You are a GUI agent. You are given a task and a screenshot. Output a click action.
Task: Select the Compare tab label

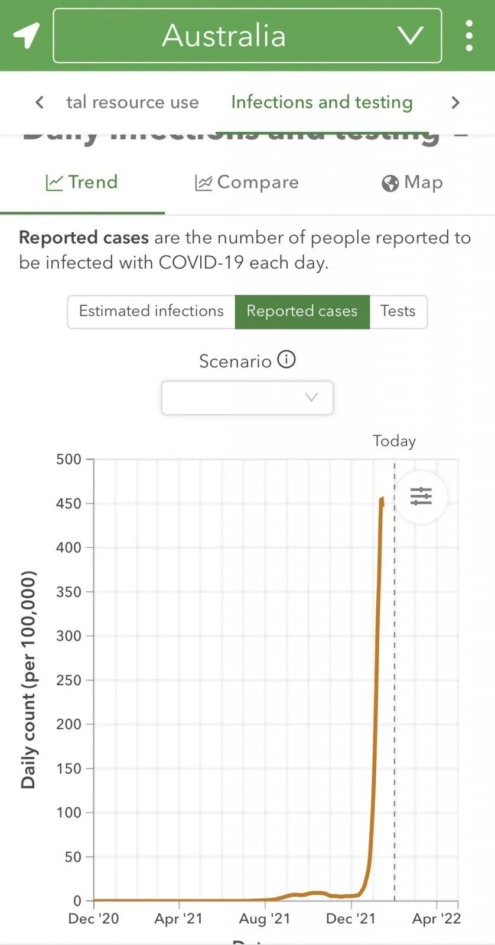tap(258, 183)
